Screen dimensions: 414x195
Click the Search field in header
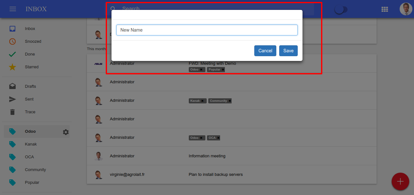point(210,9)
